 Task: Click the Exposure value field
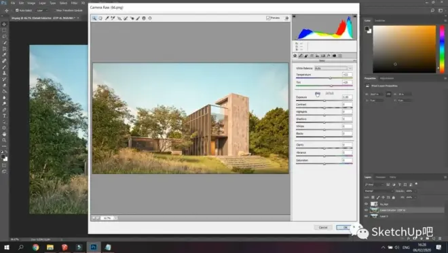pos(347,97)
